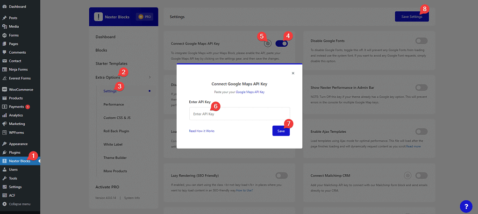Click Read more link under Ajax Templates

point(414,146)
